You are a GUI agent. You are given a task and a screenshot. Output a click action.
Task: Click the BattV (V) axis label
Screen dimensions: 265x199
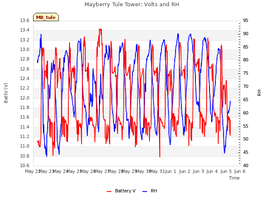6,93
